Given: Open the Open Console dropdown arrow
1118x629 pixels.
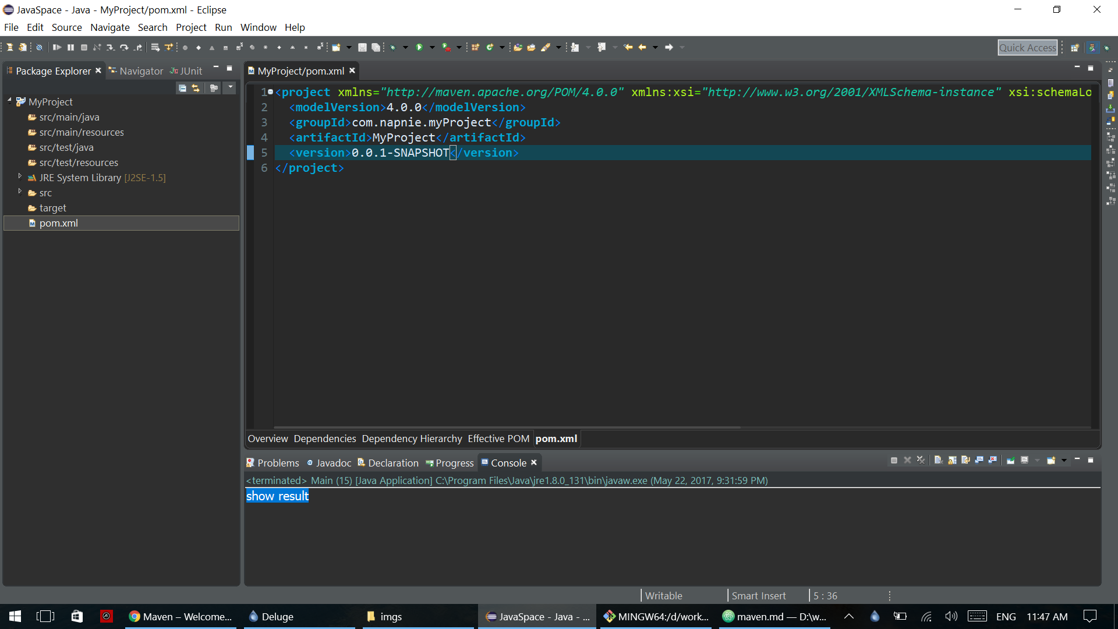Looking at the screenshot, I should [1064, 460].
